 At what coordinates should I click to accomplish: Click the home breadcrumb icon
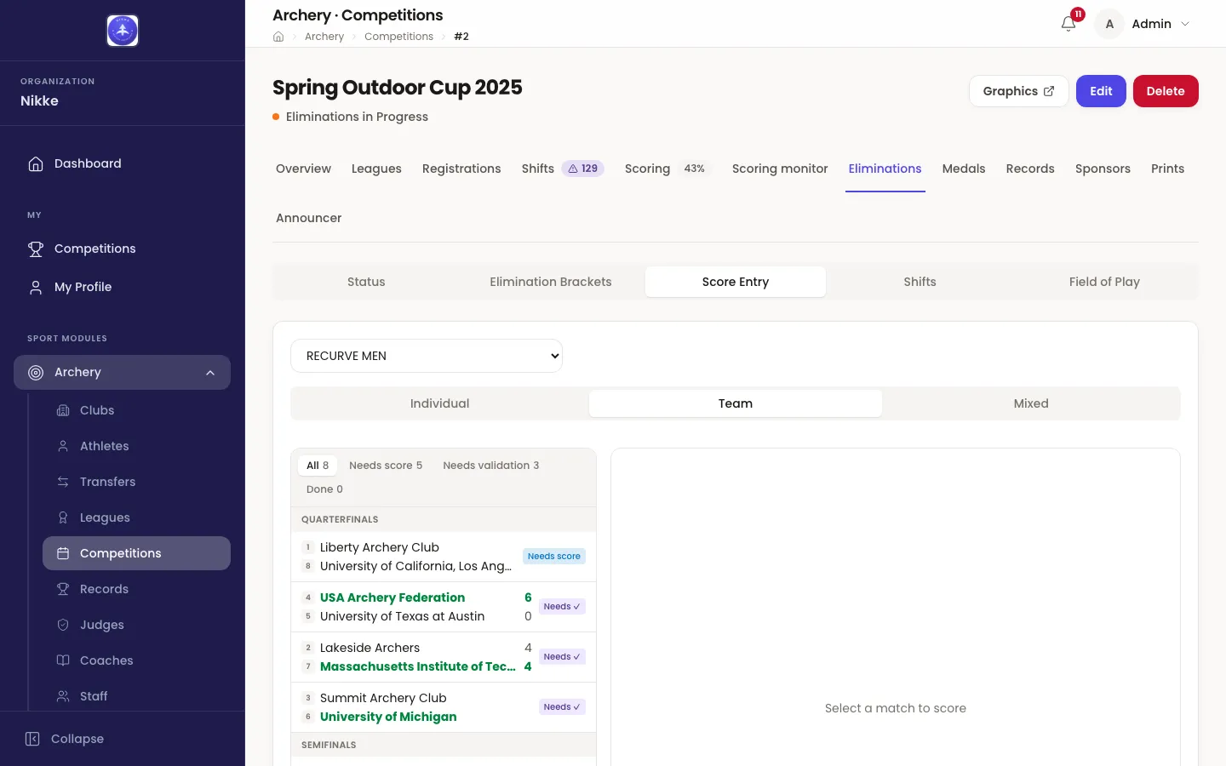click(278, 37)
